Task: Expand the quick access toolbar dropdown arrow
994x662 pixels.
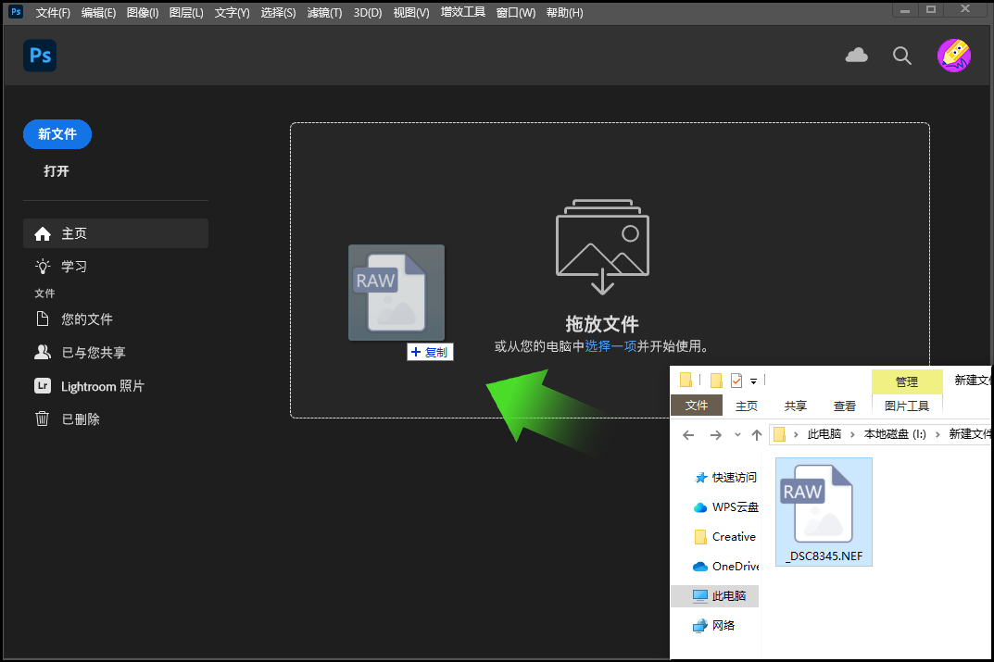Action: [x=754, y=381]
